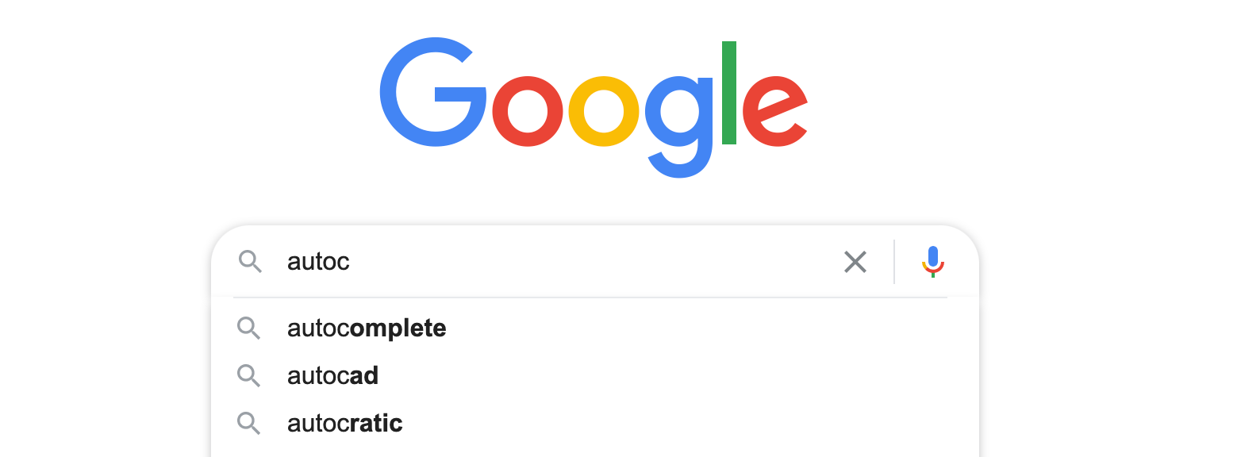Click the search icon beside autocomplete suggestion
The height and width of the screenshot is (457, 1241).
[249, 328]
